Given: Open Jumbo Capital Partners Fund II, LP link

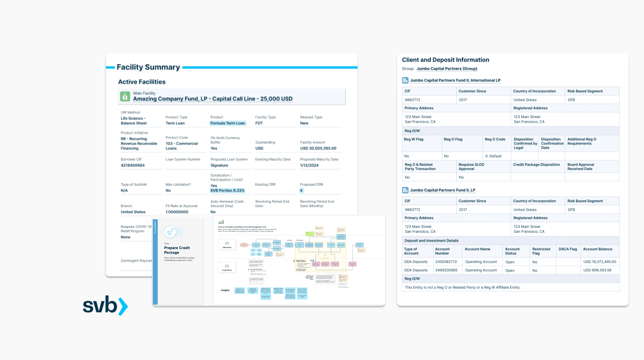Looking at the screenshot, I should (x=442, y=190).
